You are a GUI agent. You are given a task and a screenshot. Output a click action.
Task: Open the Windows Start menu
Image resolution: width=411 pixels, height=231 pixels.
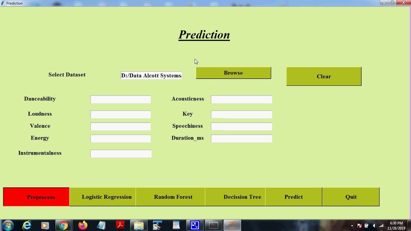8,226
